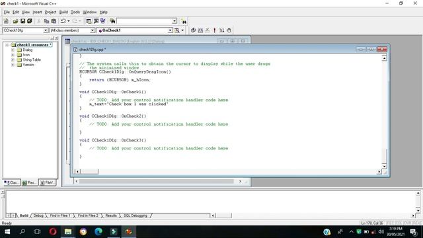This screenshot has height=238, width=423.
Task: Click the Stop Build toolbar icon
Action: click(208, 30)
